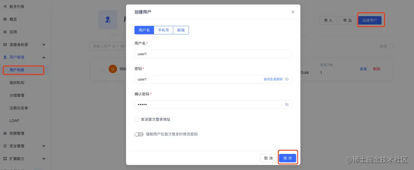Open 分组管理 in the sidebar

(17, 95)
